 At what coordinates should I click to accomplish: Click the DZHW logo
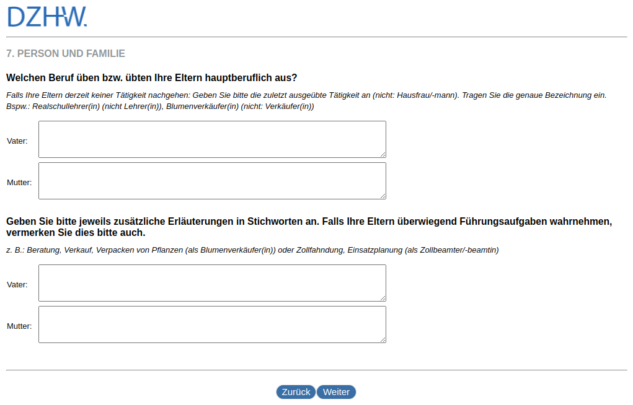pos(47,17)
